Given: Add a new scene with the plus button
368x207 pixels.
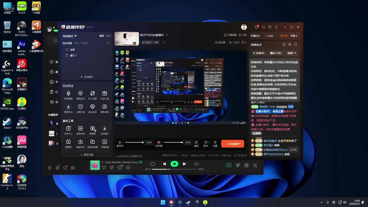Looking at the screenshot, I should pyautogui.click(x=108, y=43).
